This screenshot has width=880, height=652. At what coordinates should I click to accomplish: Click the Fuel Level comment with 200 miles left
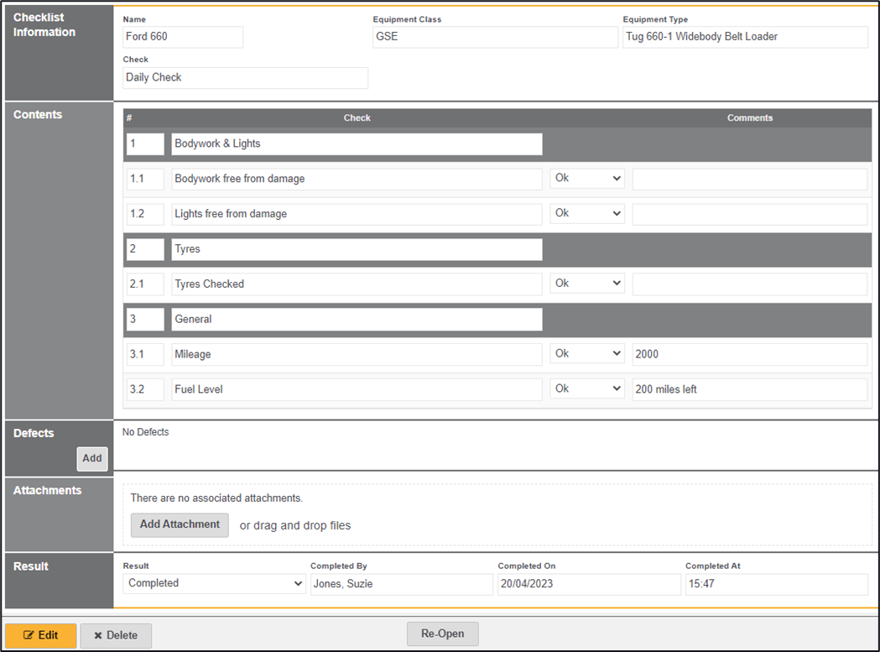[x=749, y=389]
